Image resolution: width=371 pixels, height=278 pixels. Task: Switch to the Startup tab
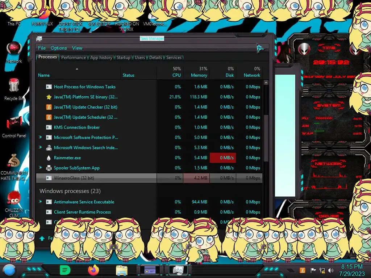click(123, 58)
